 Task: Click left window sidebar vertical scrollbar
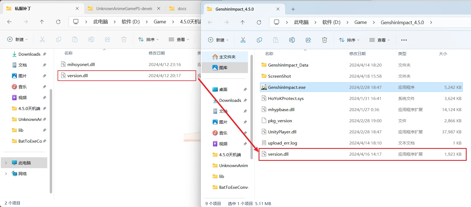tap(51, 141)
